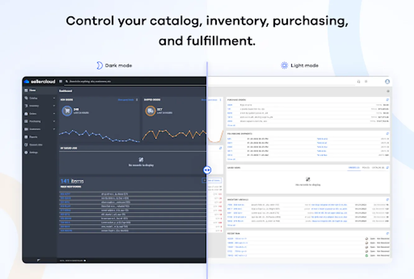Click the Dark mode moon icon

point(99,65)
